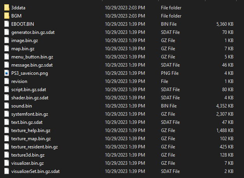Click texture_help.bin.gz file name
The image size is (244, 178).
[x=31, y=130]
